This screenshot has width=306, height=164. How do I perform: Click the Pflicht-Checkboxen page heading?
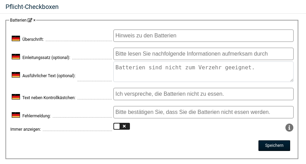[32, 7]
